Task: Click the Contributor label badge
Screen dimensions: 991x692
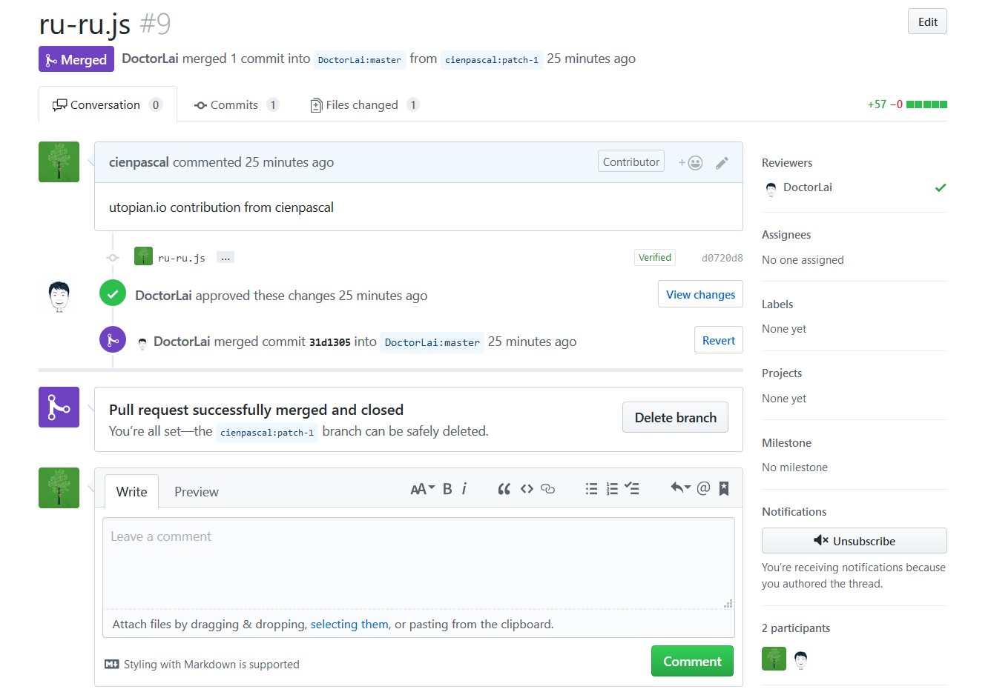Action: (x=631, y=162)
